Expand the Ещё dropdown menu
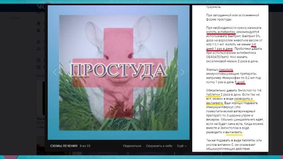Viewport: 283px width, 159px height. tap(182, 146)
